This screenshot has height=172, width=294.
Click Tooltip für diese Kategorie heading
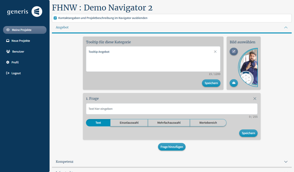coord(108,42)
